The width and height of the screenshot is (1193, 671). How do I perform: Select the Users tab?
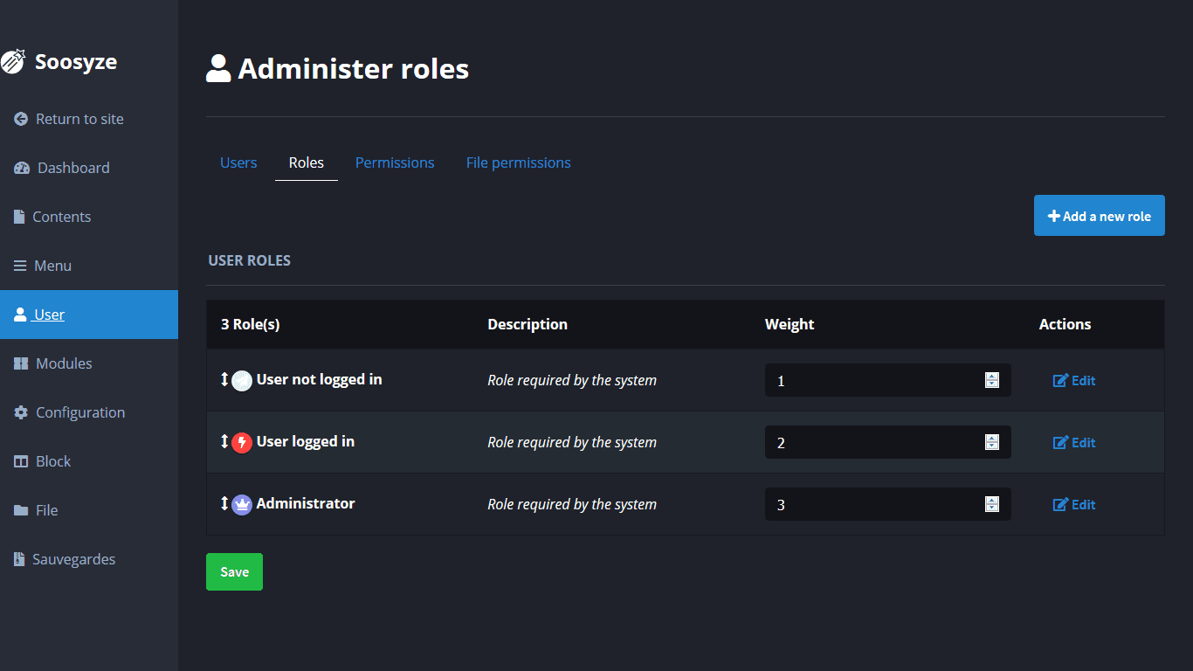(x=238, y=163)
